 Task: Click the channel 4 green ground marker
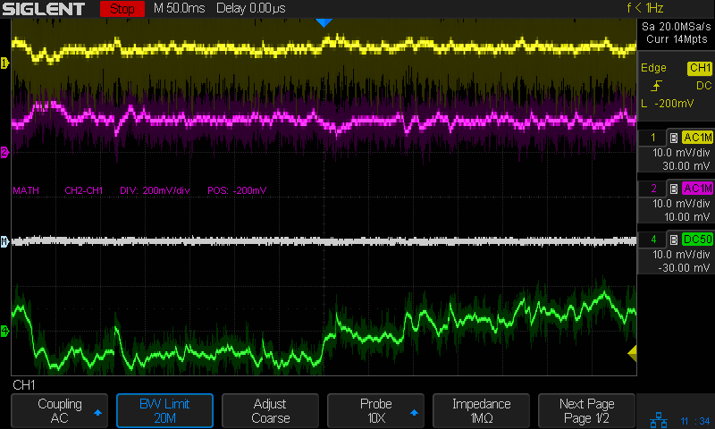[4, 332]
